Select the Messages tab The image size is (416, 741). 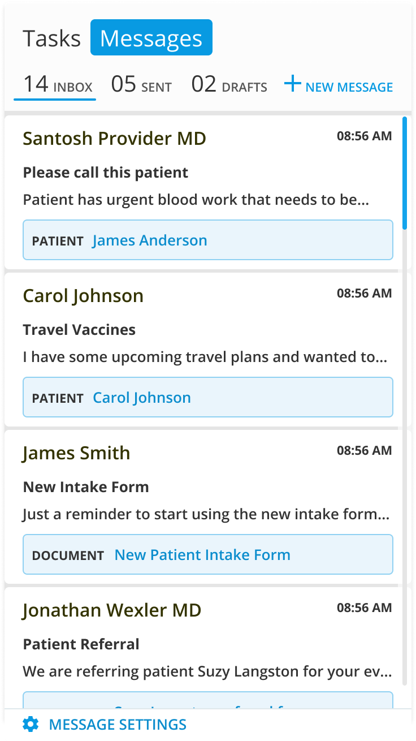[151, 37]
